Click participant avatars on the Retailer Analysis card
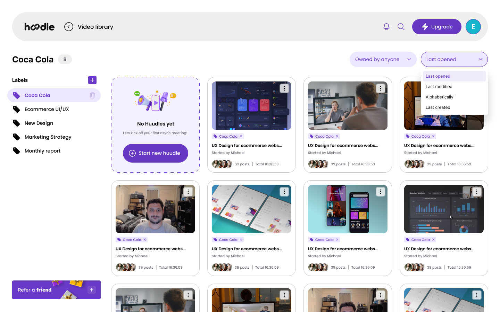 414,267
